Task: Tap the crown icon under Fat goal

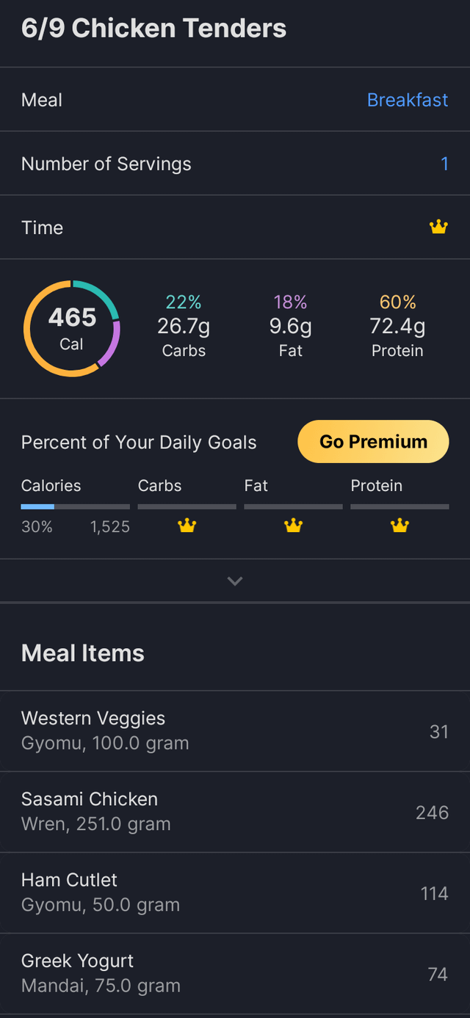Action: (x=294, y=526)
